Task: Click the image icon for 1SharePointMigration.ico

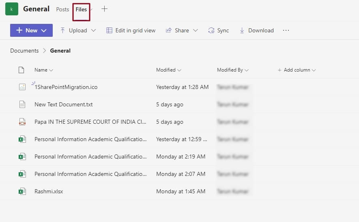Action: click(x=22, y=87)
